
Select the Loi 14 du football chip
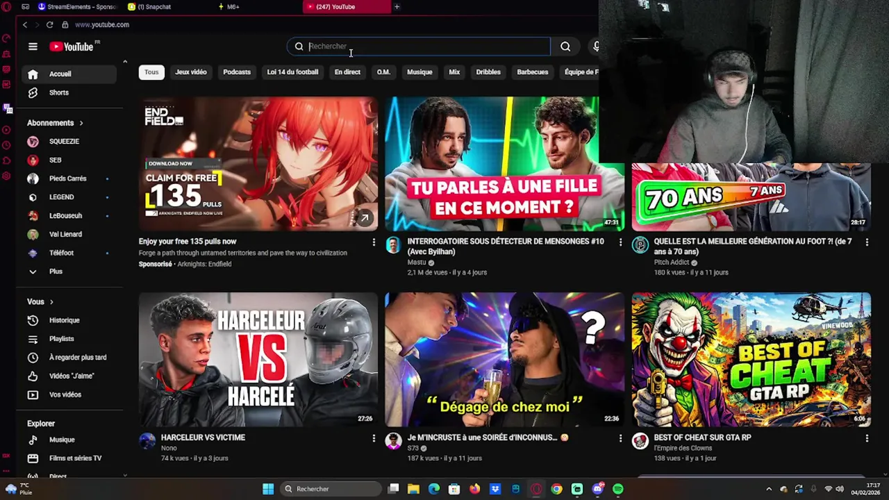292,72
